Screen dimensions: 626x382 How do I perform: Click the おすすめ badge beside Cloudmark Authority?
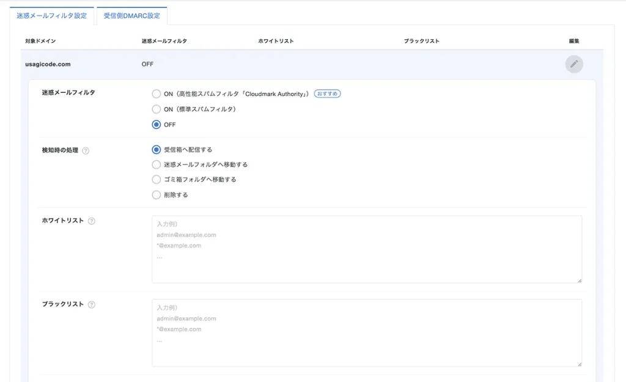click(327, 94)
